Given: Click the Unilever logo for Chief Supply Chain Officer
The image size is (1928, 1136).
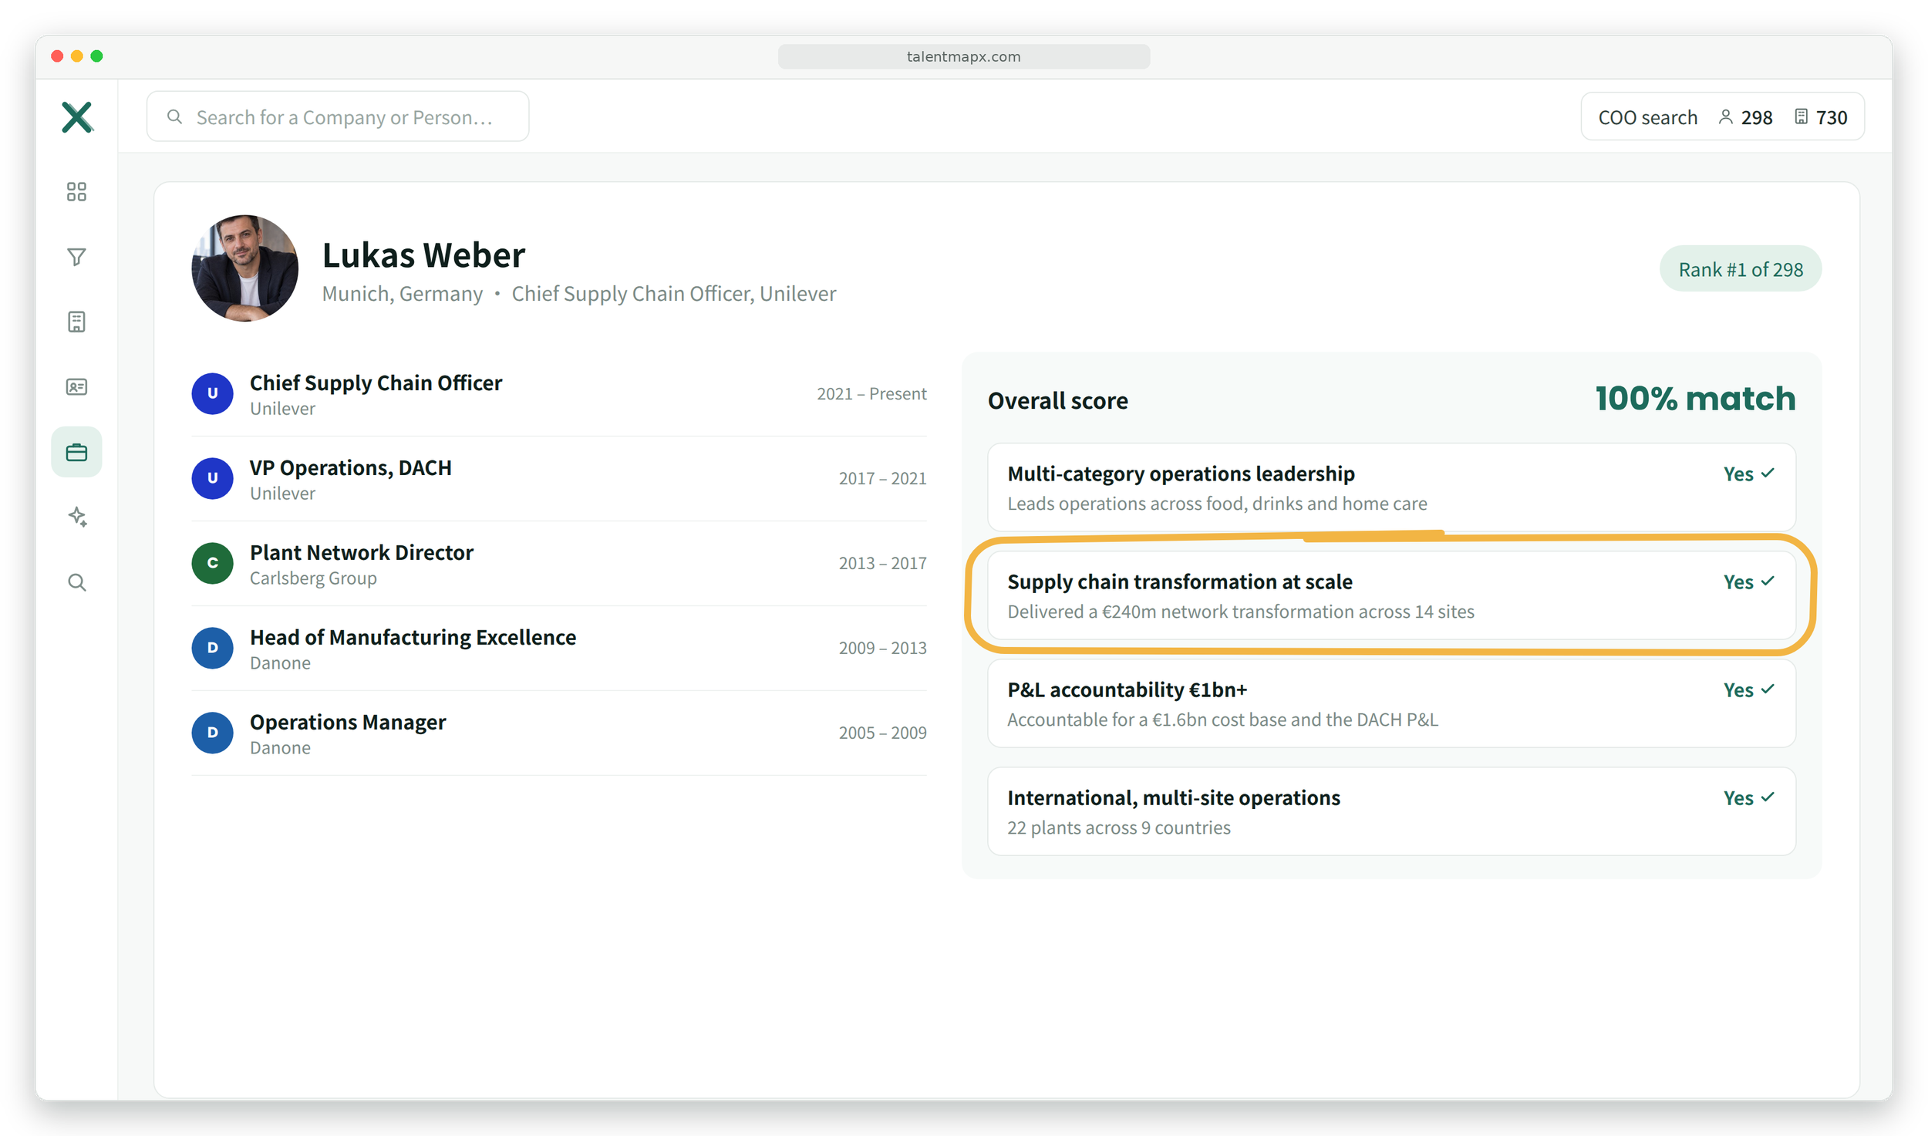Looking at the screenshot, I should coord(212,393).
